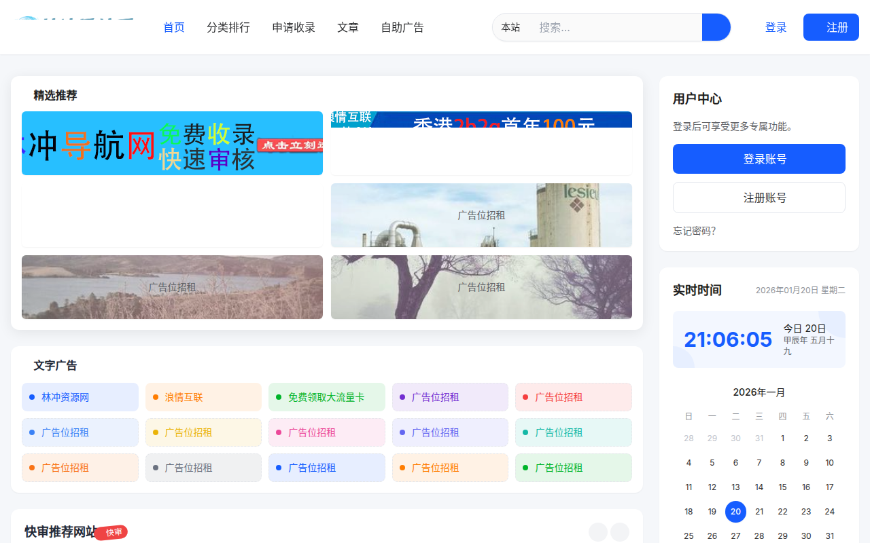
Task: Click the digital clock showing 21:06:05
Action: 727,339
